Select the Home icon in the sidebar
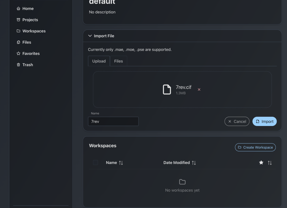This screenshot has height=208, width=287. (x=18, y=8)
